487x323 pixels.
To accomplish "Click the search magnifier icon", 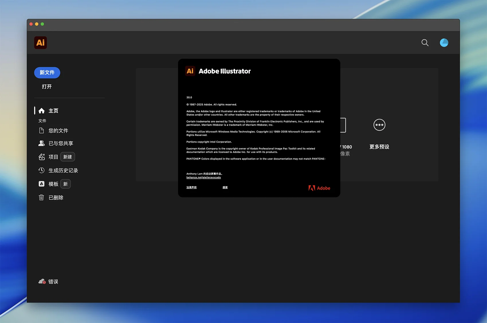I will 425,43.
